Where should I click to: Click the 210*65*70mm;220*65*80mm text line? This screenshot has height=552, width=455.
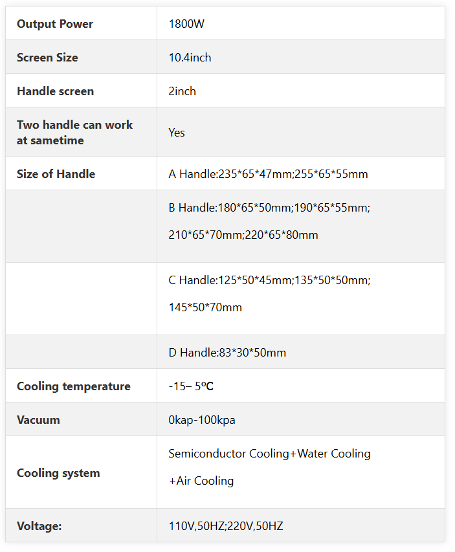pos(243,235)
